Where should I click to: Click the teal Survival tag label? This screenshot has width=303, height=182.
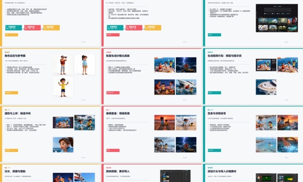[x=214, y=150]
